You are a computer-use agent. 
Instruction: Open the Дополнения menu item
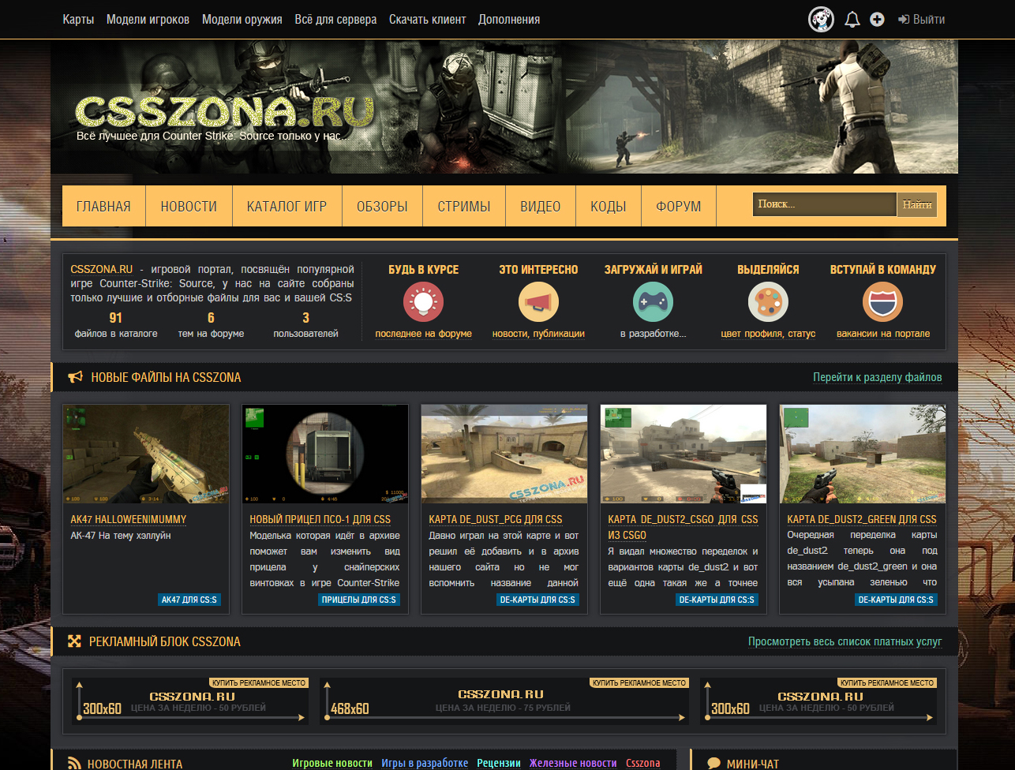click(x=509, y=19)
